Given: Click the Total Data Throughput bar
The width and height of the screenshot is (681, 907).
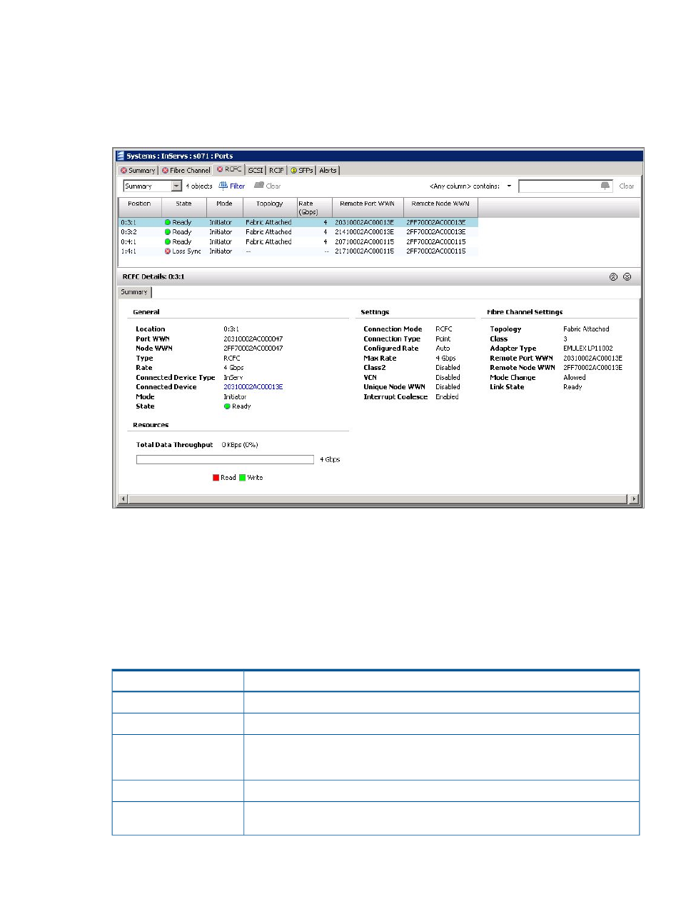Looking at the screenshot, I should click(x=225, y=460).
